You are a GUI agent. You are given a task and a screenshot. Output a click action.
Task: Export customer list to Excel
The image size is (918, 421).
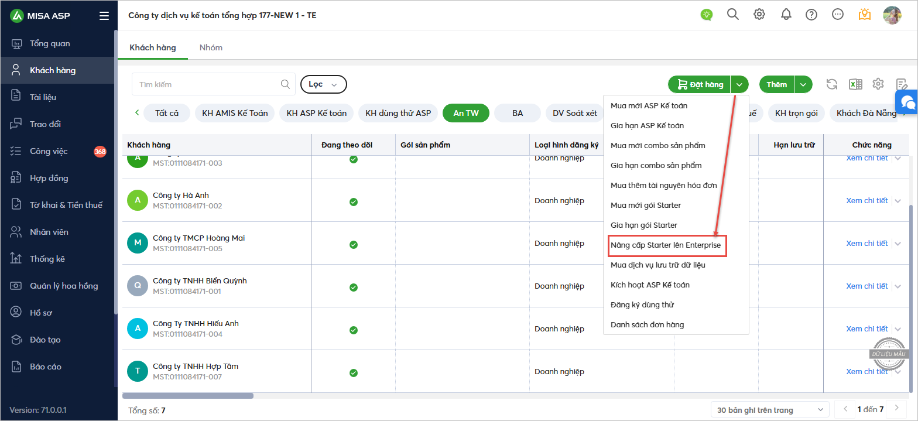855,84
